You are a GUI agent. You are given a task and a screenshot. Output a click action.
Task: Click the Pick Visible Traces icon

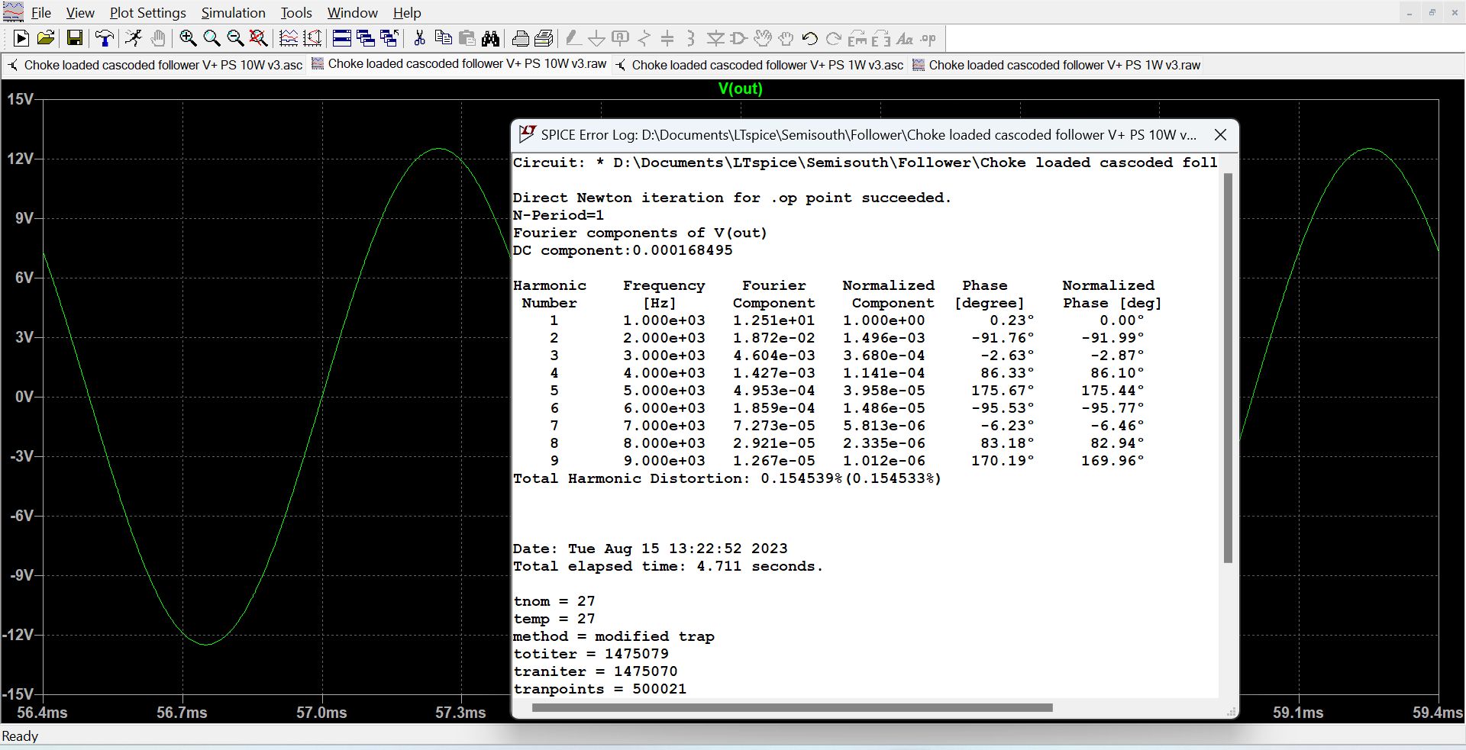coord(289,38)
